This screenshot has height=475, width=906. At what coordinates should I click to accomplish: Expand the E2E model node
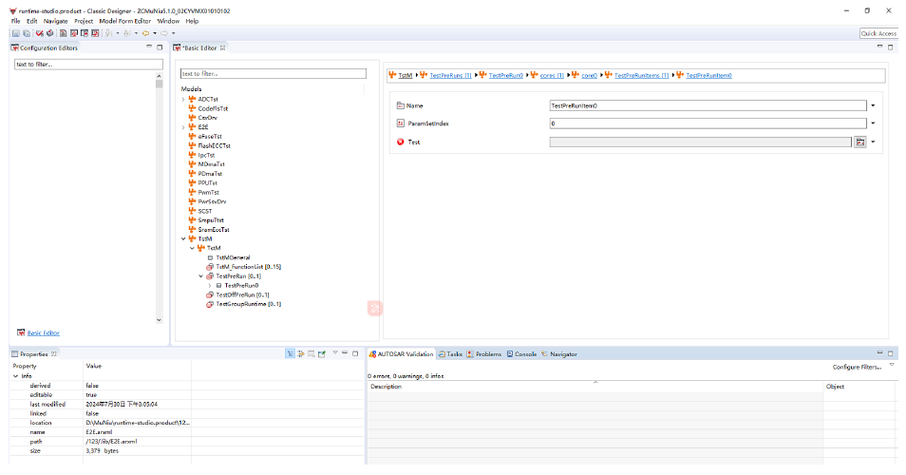(x=183, y=127)
